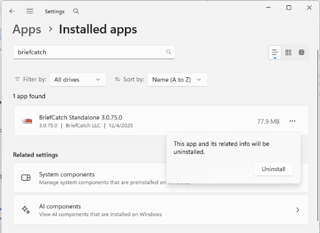Click the Settings search magnifier icon
The image size is (320, 233).
(x=76, y=11)
